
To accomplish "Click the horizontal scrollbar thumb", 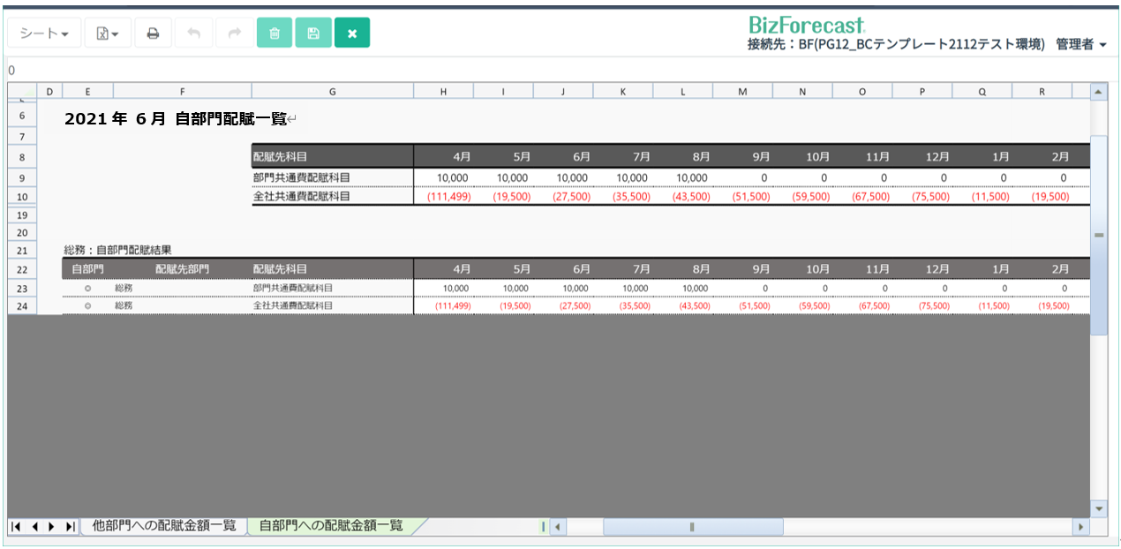I will 692,527.
